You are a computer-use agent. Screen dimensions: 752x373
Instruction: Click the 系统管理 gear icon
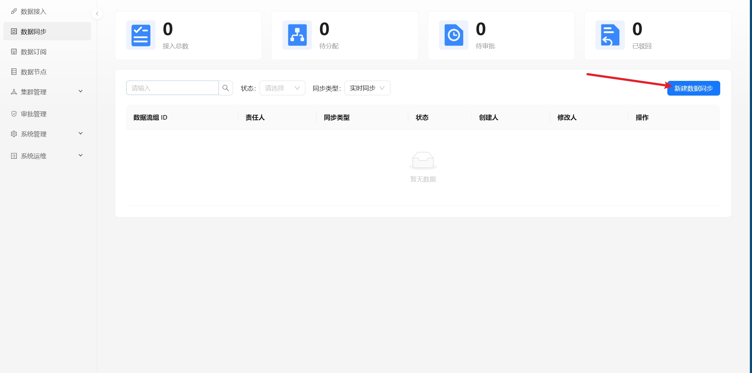click(14, 134)
